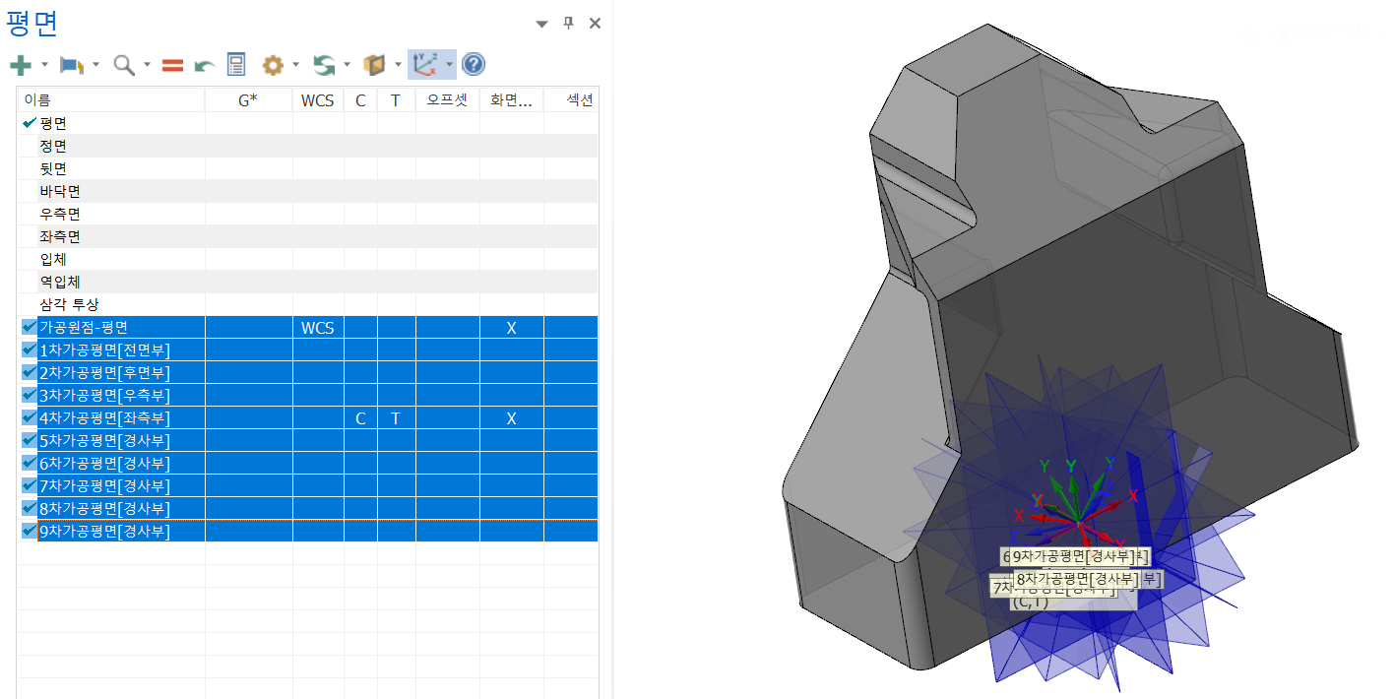
Task: Toggle the checkmark of 2차가공평면[후면부] row
Action: [x=29, y=373]
